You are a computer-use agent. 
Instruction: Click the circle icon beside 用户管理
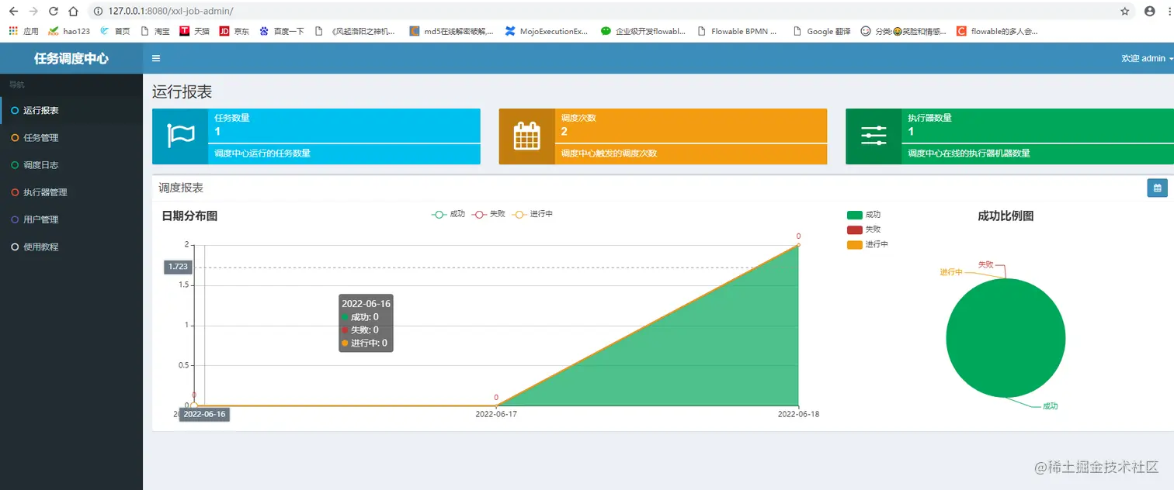point(15,219)
